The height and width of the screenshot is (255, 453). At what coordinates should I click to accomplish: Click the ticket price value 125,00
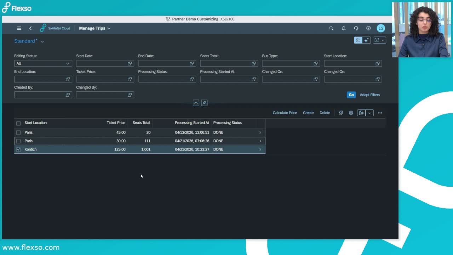click(x=120, y=149)
